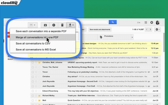The width and height of the screenshot is (168, 105).
Task: Star the email from Trevor
Action: (36, 72)
